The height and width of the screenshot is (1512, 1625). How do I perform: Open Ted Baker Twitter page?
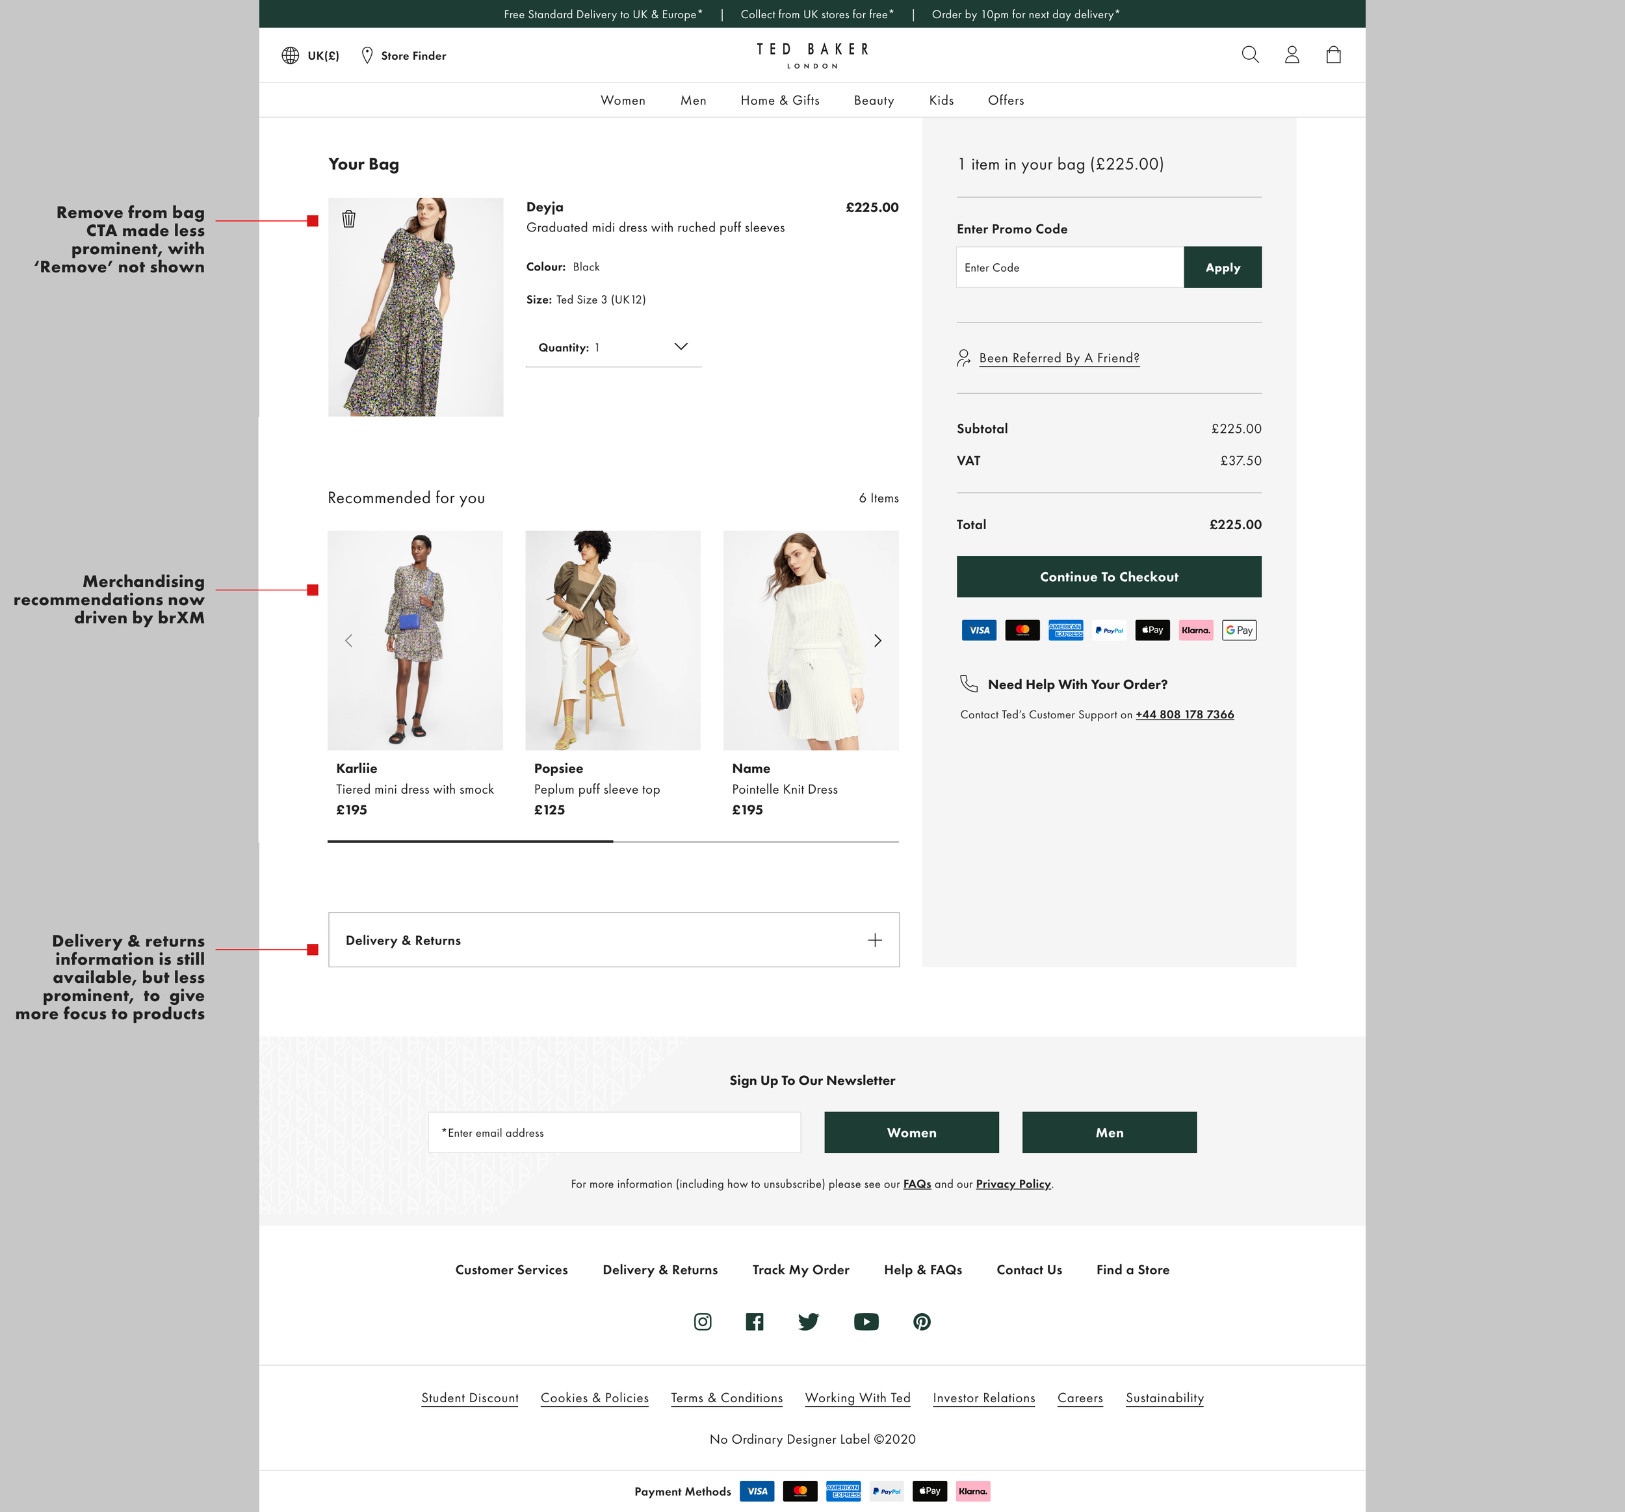click(x=809, y=1322)
